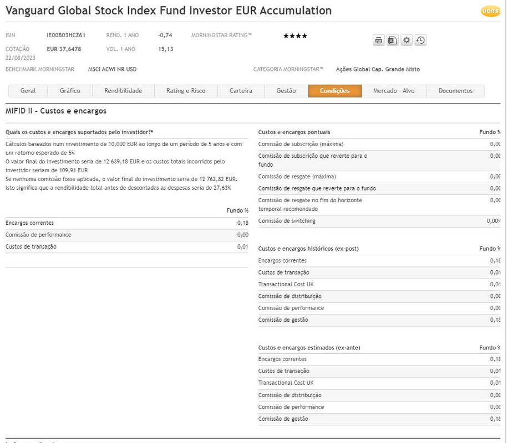The width and height of the screenshot is (508, 443).
Task: Switch to the Gráfico tab
Action: (70, 91)
